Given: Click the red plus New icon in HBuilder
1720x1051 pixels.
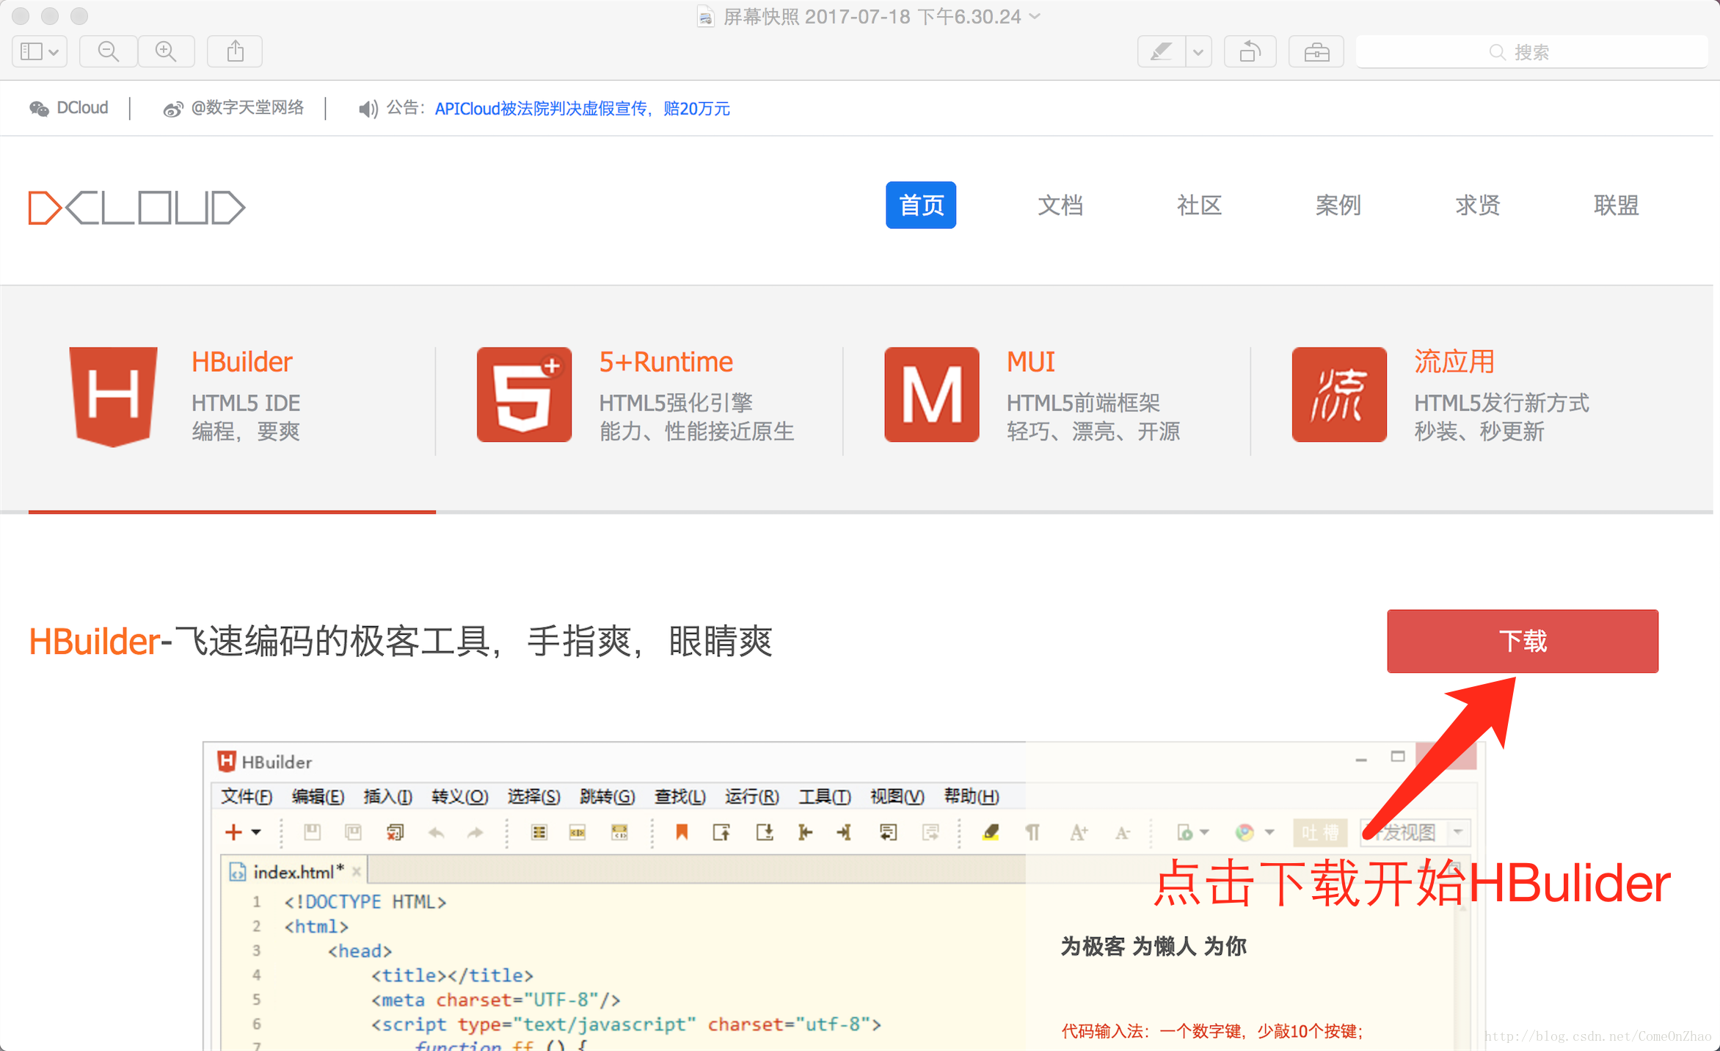Looking at the screenshot, I should point(233,832).
